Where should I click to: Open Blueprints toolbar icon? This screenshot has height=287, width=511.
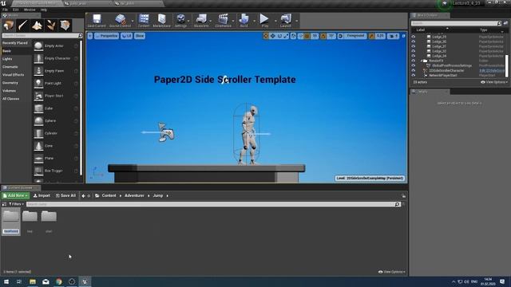click(201, 21)
